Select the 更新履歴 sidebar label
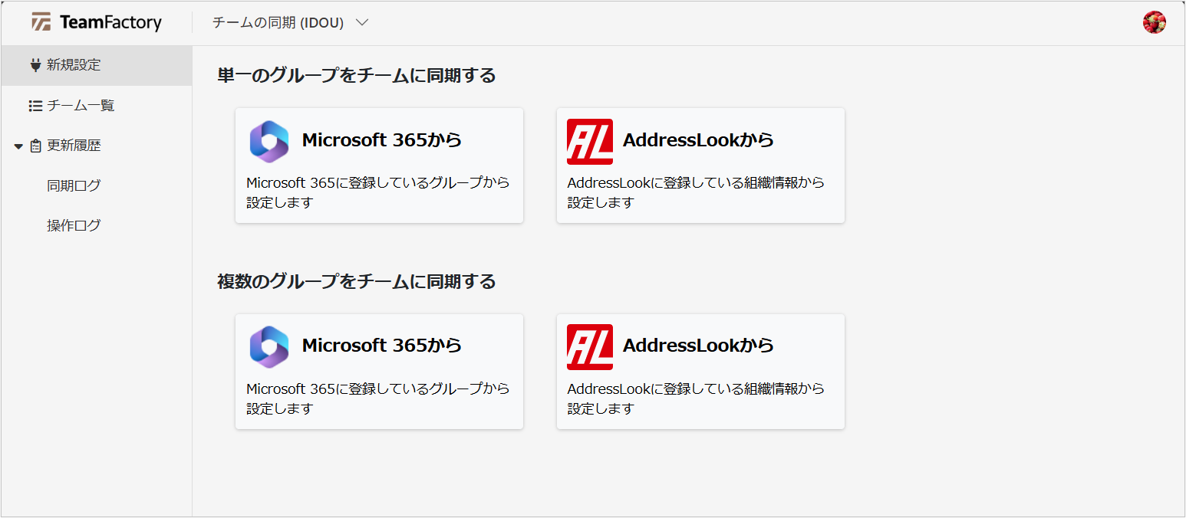 (x=74, y=146)
